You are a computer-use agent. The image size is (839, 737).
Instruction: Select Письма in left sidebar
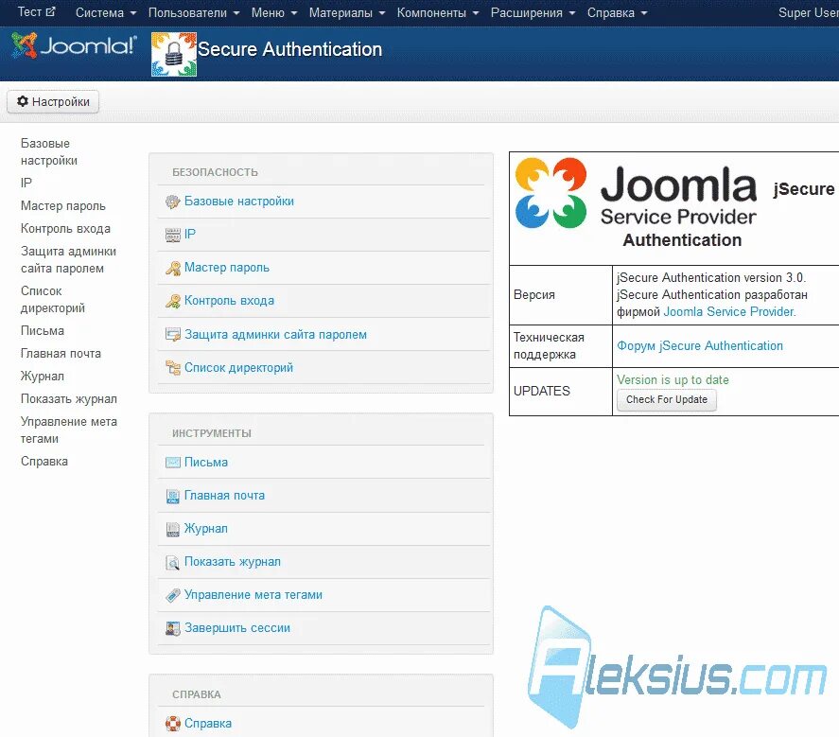tap(43, 331)
